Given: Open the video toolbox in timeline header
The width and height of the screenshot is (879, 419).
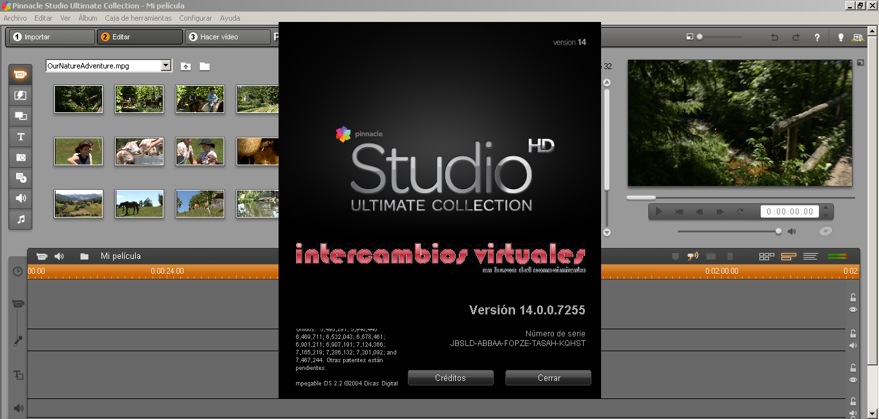Looking at the screenshot, I should point(42,256).
